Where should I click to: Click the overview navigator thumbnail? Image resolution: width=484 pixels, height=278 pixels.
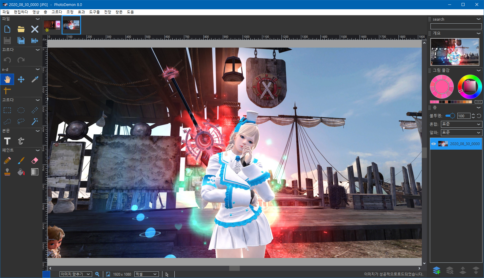point(455,52)
